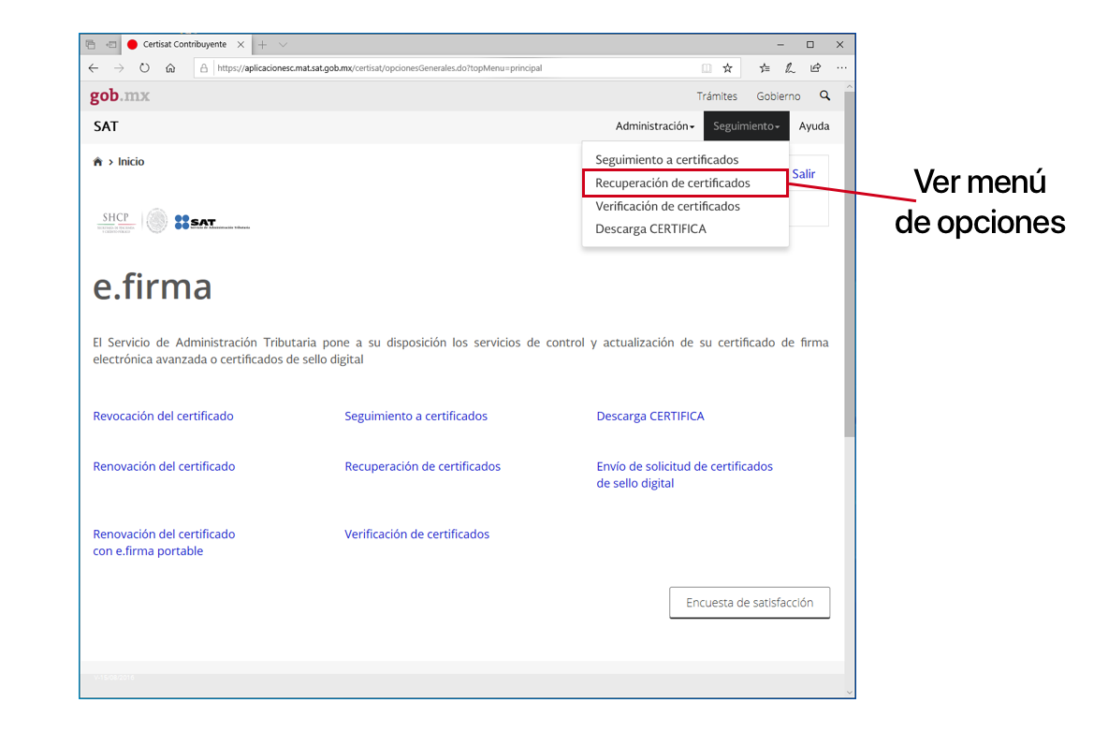Click the Salir link

pyautogui.click(x=804, y=174)
